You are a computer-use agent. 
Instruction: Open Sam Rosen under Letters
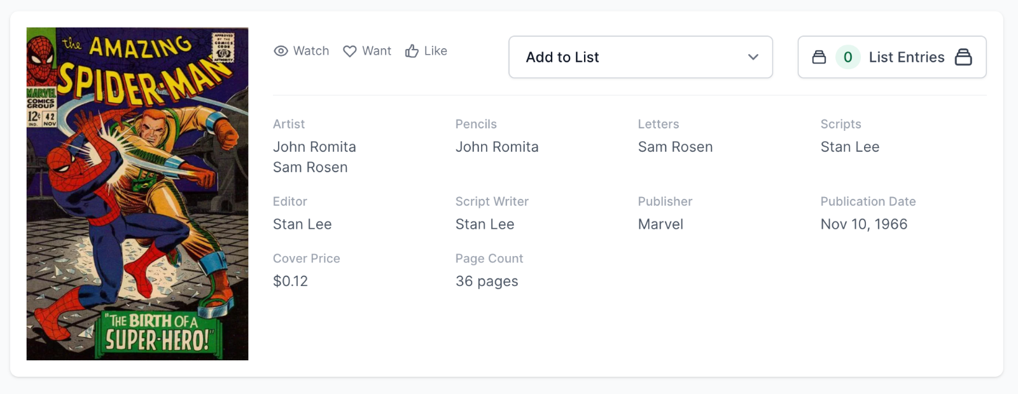[675, 147]
